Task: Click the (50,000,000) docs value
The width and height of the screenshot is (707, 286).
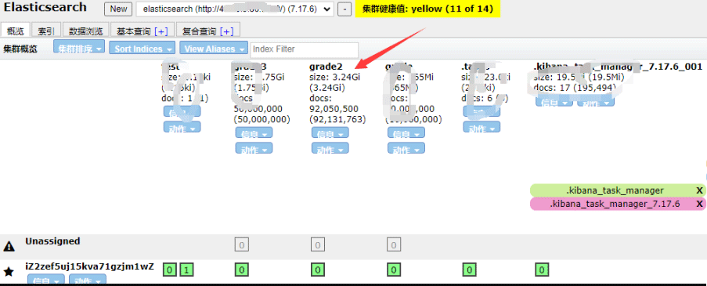Action: click(262, 120)
